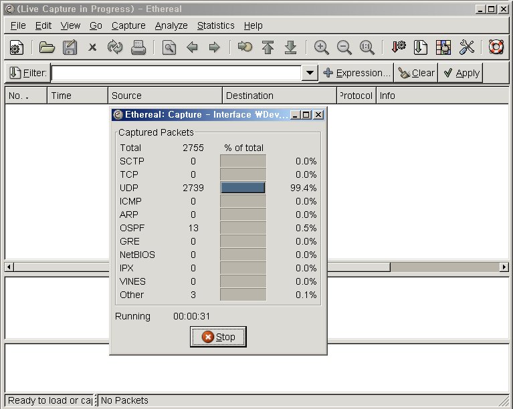
Task: Open the Edit menu
Action: pos(43,25)
